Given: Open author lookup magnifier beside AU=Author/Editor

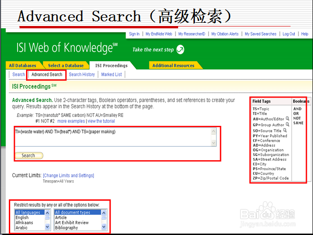Looking at the screenshot, I should pos(287,118).
